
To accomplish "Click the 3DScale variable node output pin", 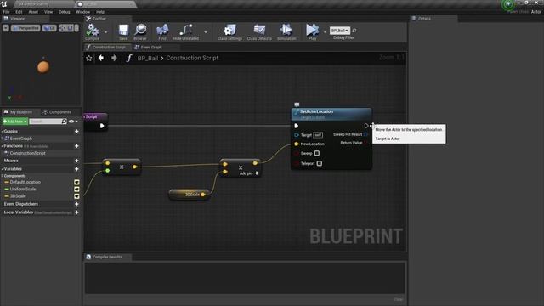I will pyautogui.click(x=203, y=195).
